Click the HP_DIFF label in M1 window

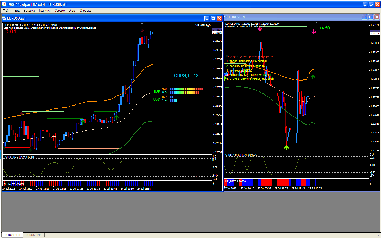click(14, 184)
